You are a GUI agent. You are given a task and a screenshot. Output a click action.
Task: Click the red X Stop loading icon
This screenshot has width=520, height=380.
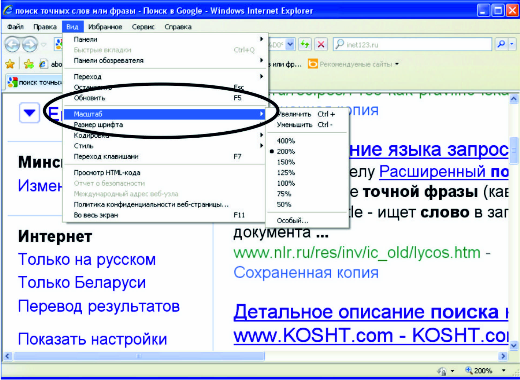point(321,44)
